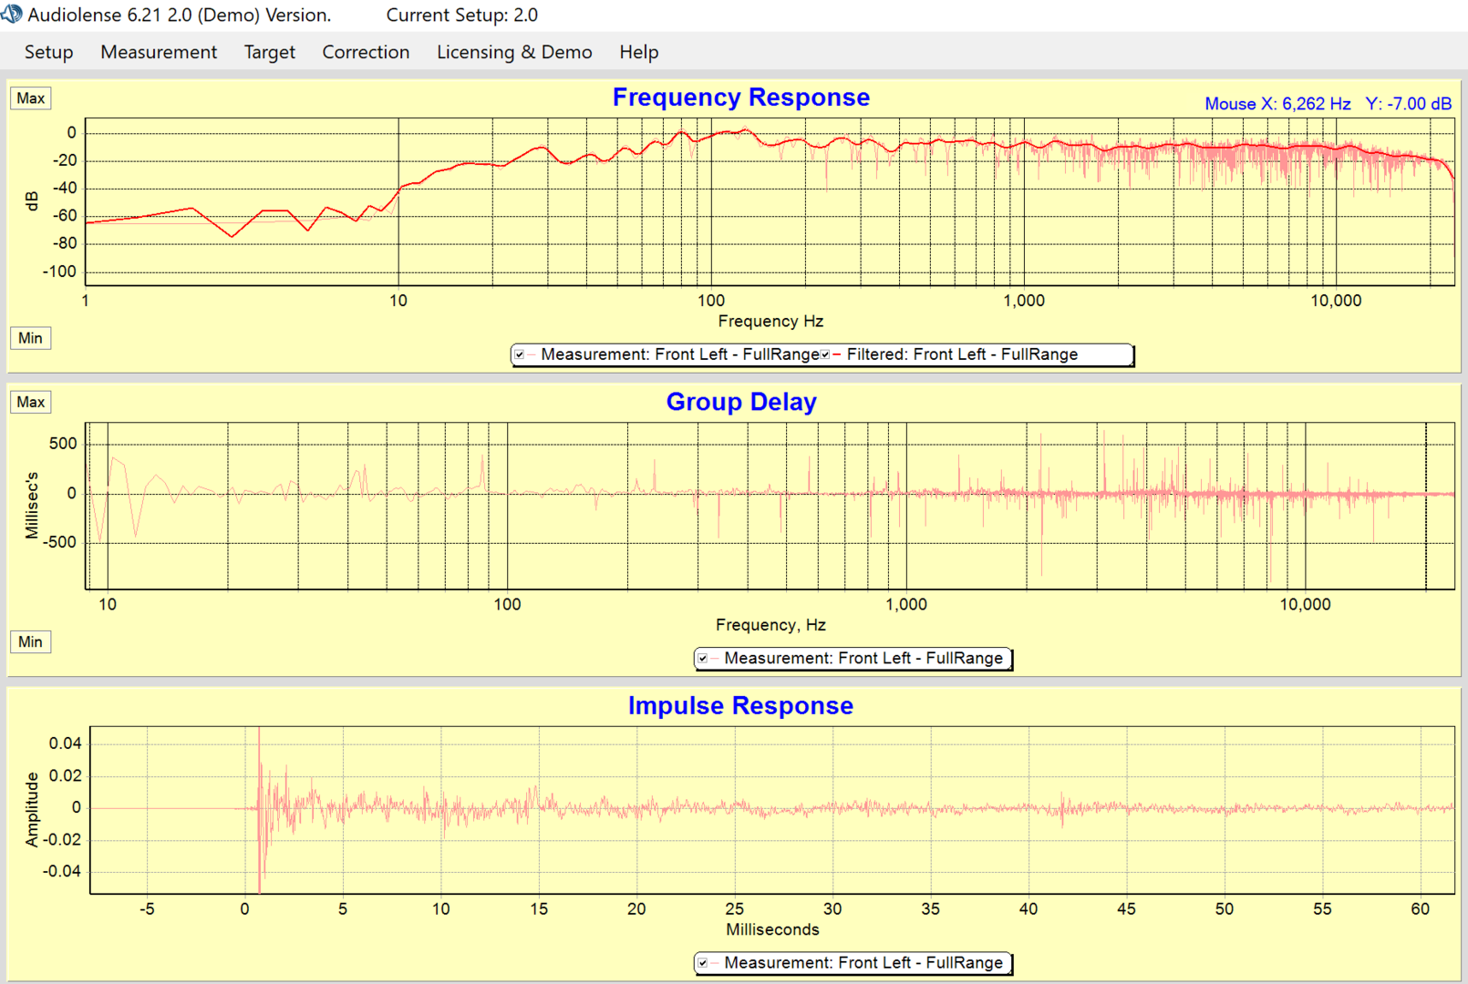The image size is (1468, 984).
Task: Click Min button of Frequency Response chart
Action: click(31, 338)
